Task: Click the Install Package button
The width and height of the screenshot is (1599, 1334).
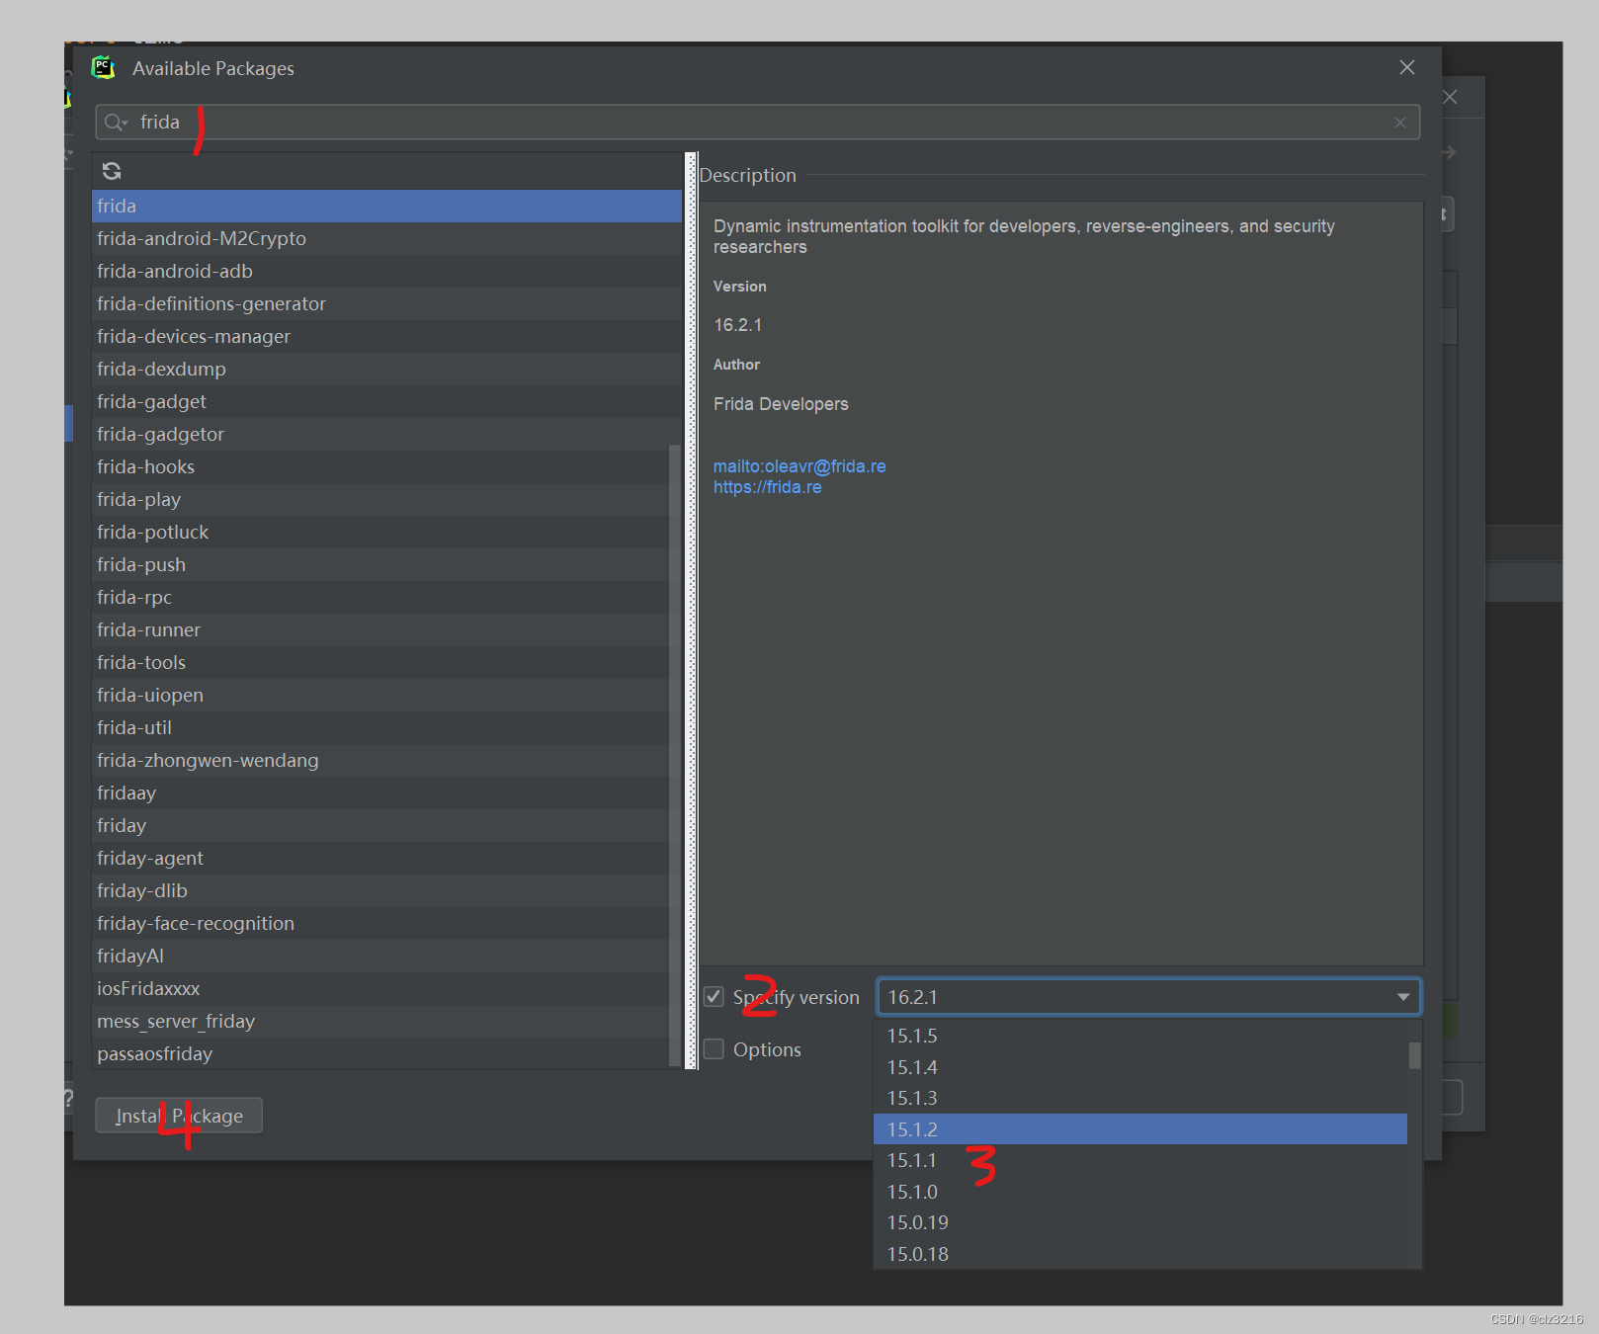Action: 179,1115
